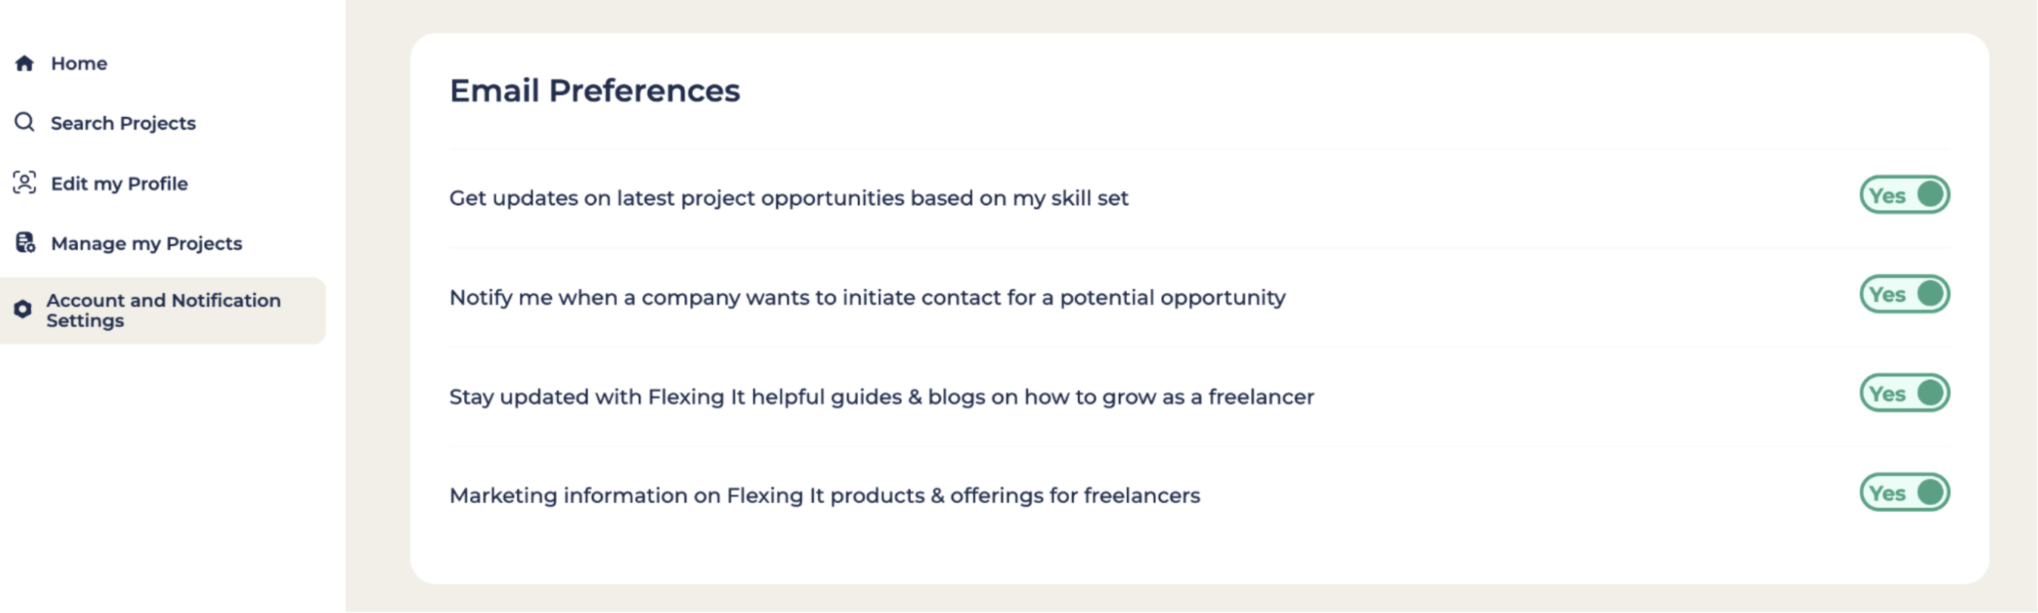The image size is (2038, 613).
Task: Disable company contact notification toggle
Action: (x=1904, y=294)
